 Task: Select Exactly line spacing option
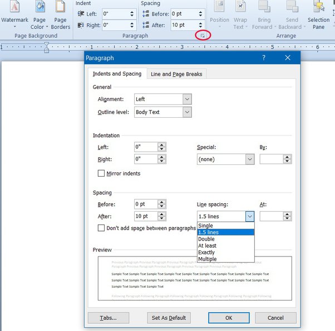pyautogui.click(x=226, y=252)
